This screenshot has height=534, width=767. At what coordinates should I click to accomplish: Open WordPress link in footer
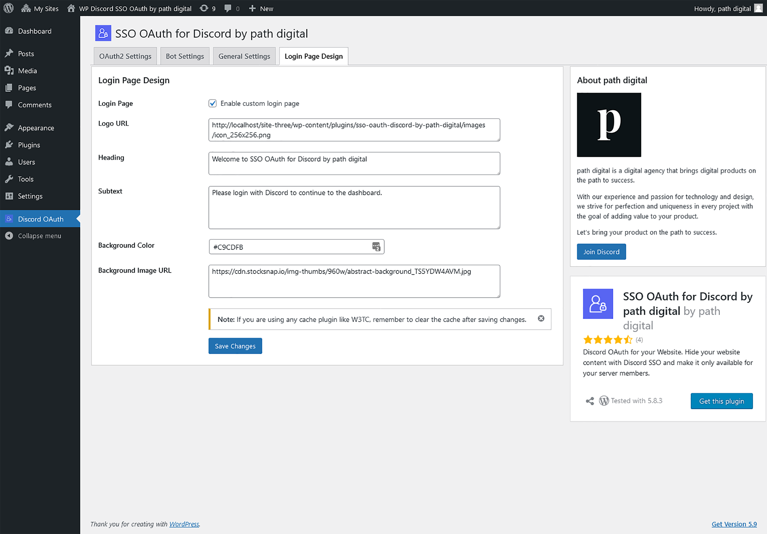pyautogui.click(x=184, y=524)
